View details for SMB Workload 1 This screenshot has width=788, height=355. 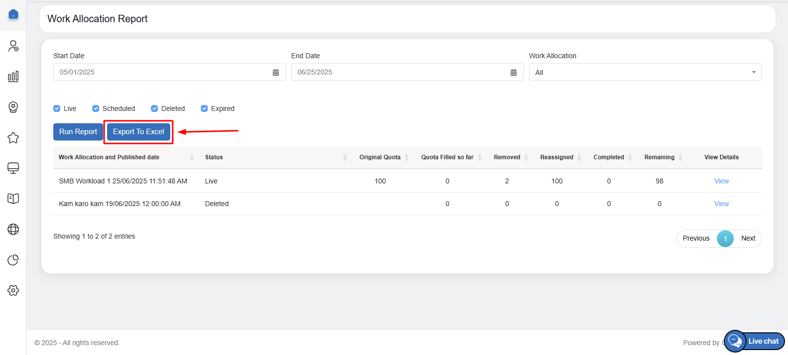[x=721, y=181]
